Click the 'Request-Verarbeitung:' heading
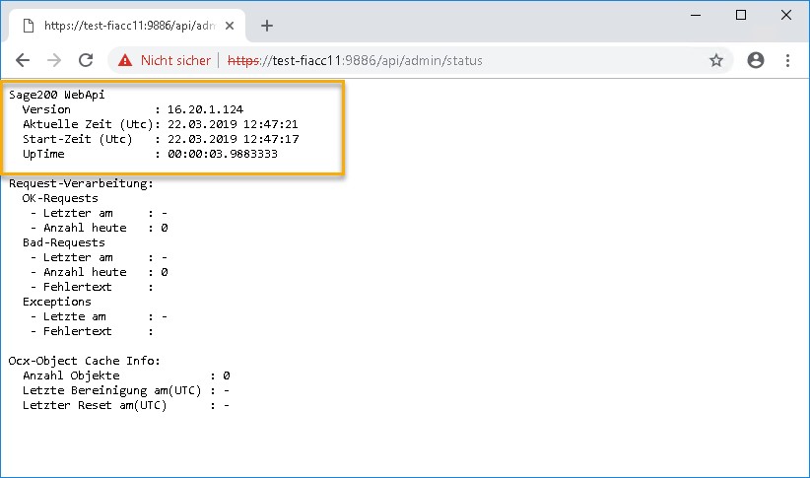The width and height of the screenshot is (810, 478). tap(81, 183)
